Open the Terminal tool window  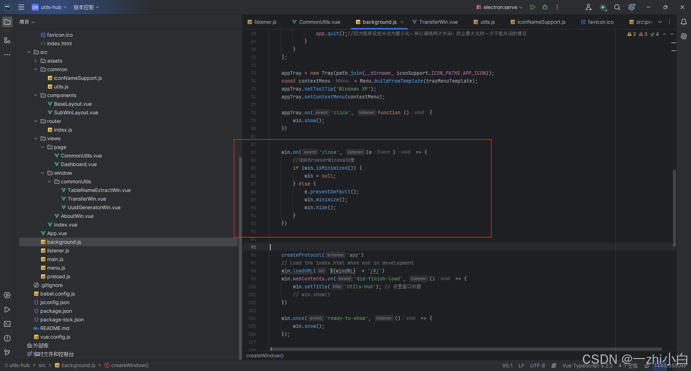coord(7,324)
